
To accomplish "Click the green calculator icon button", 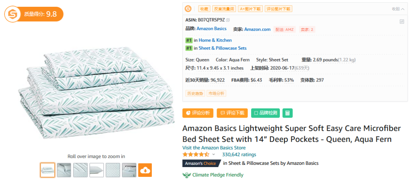I will [287, 113].
